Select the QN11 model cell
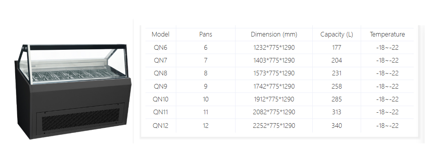 point(160,112)
